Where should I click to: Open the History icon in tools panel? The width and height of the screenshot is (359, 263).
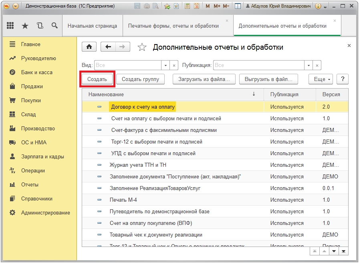(x=40, y=26)
